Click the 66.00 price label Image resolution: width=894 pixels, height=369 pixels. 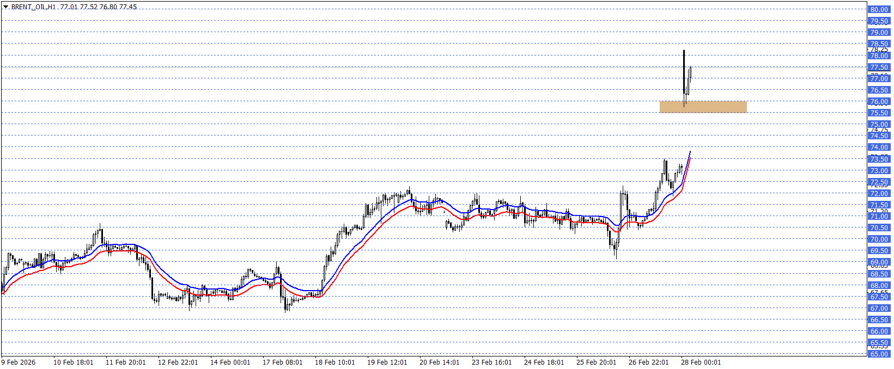pos(879,331)
